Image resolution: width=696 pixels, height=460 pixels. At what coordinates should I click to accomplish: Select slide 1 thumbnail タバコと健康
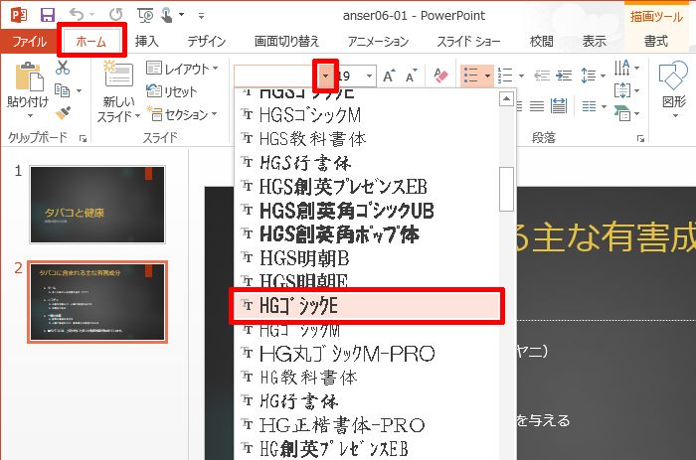coord(97,205)
